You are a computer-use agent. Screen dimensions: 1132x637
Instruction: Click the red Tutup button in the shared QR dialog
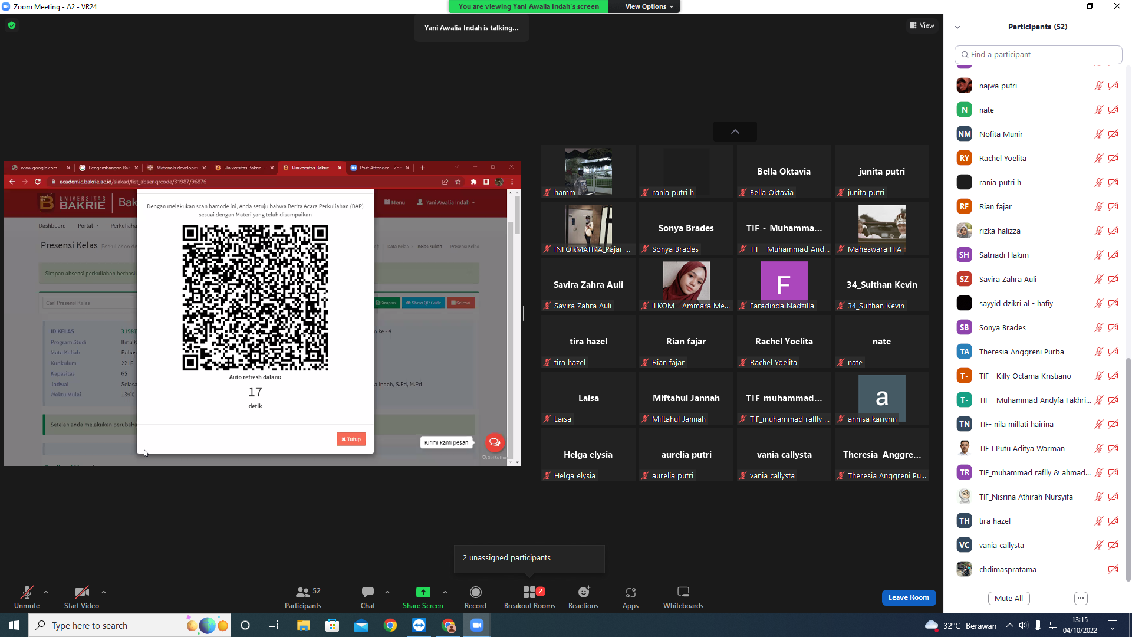pyautogui.click(x=351, y=439)
